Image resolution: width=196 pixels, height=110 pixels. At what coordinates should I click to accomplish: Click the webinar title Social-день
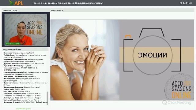68,3
